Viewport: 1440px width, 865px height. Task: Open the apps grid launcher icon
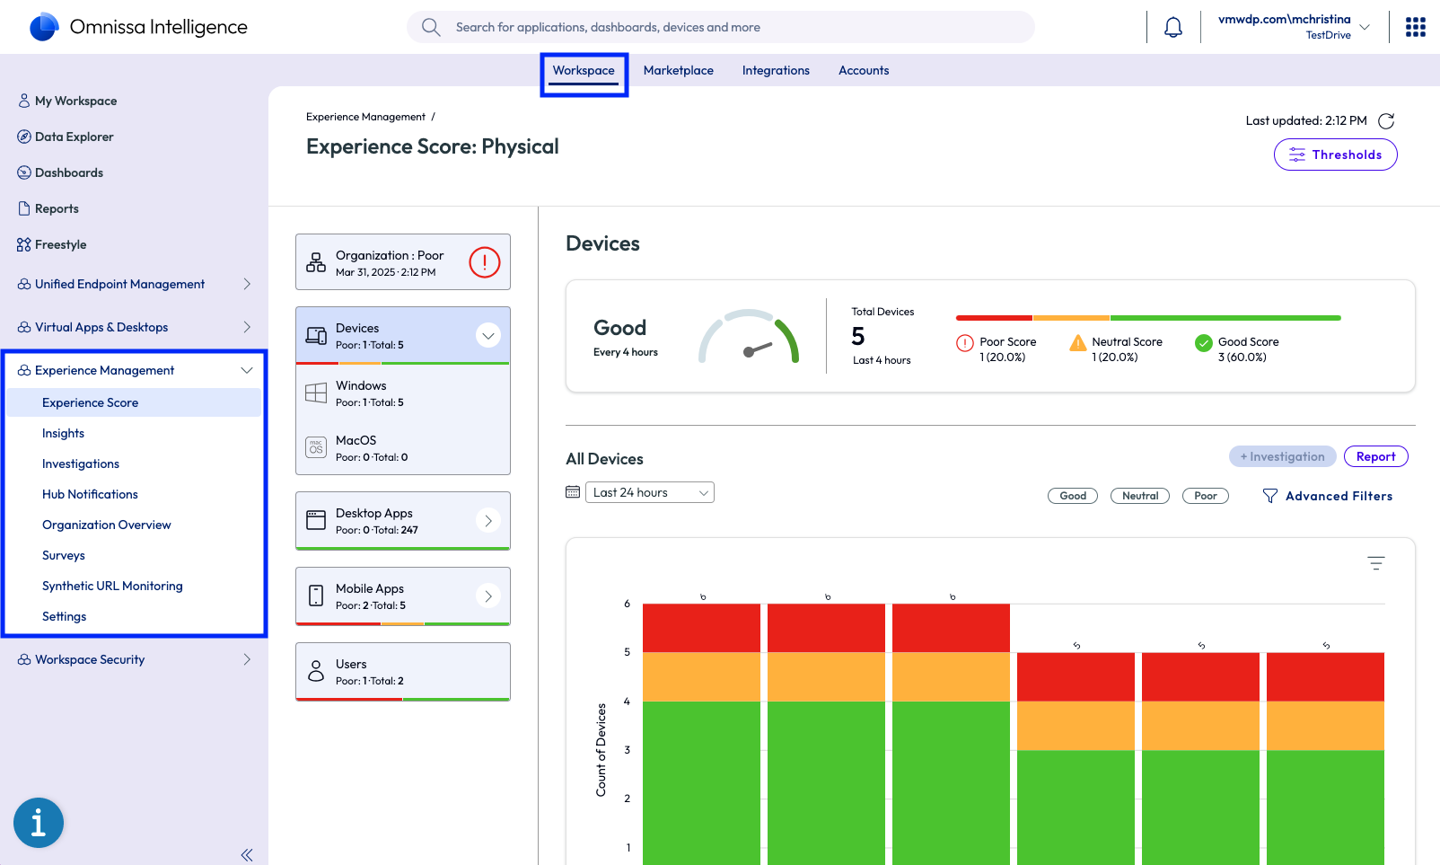(1415, 28)
